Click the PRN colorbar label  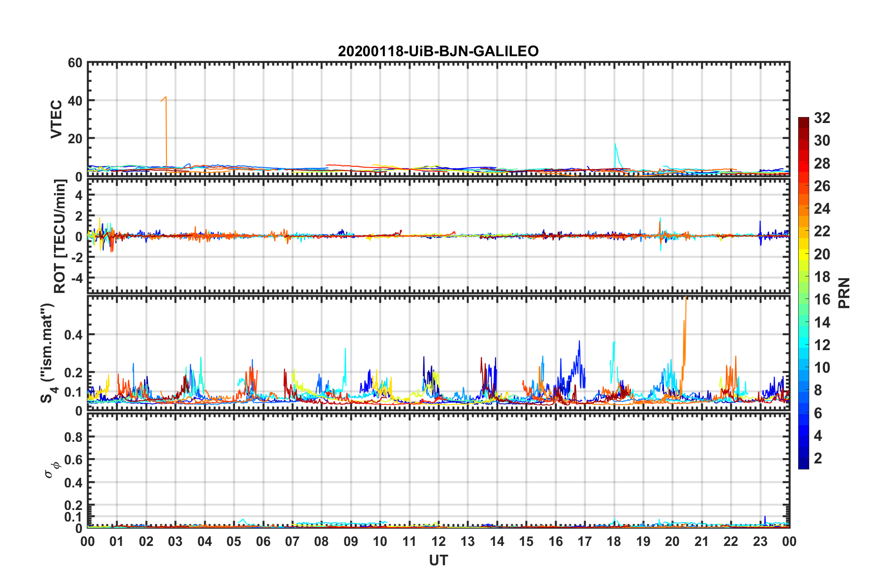(844, 293)
